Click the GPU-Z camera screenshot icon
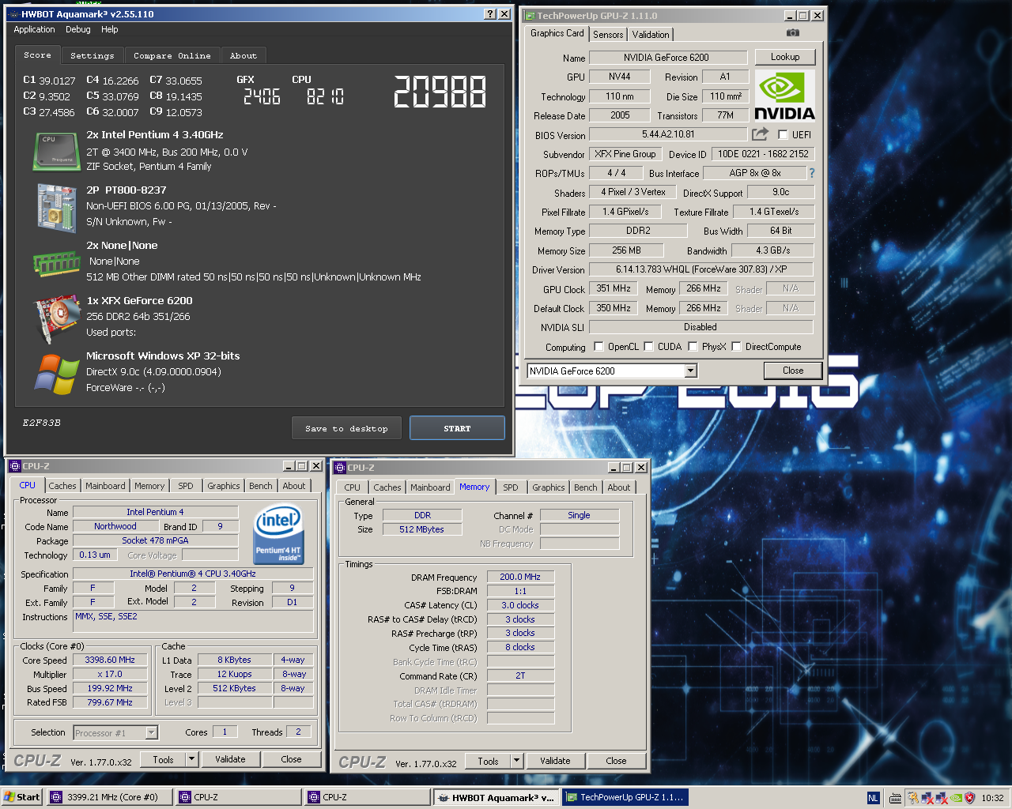 click(x=793, y=33)
